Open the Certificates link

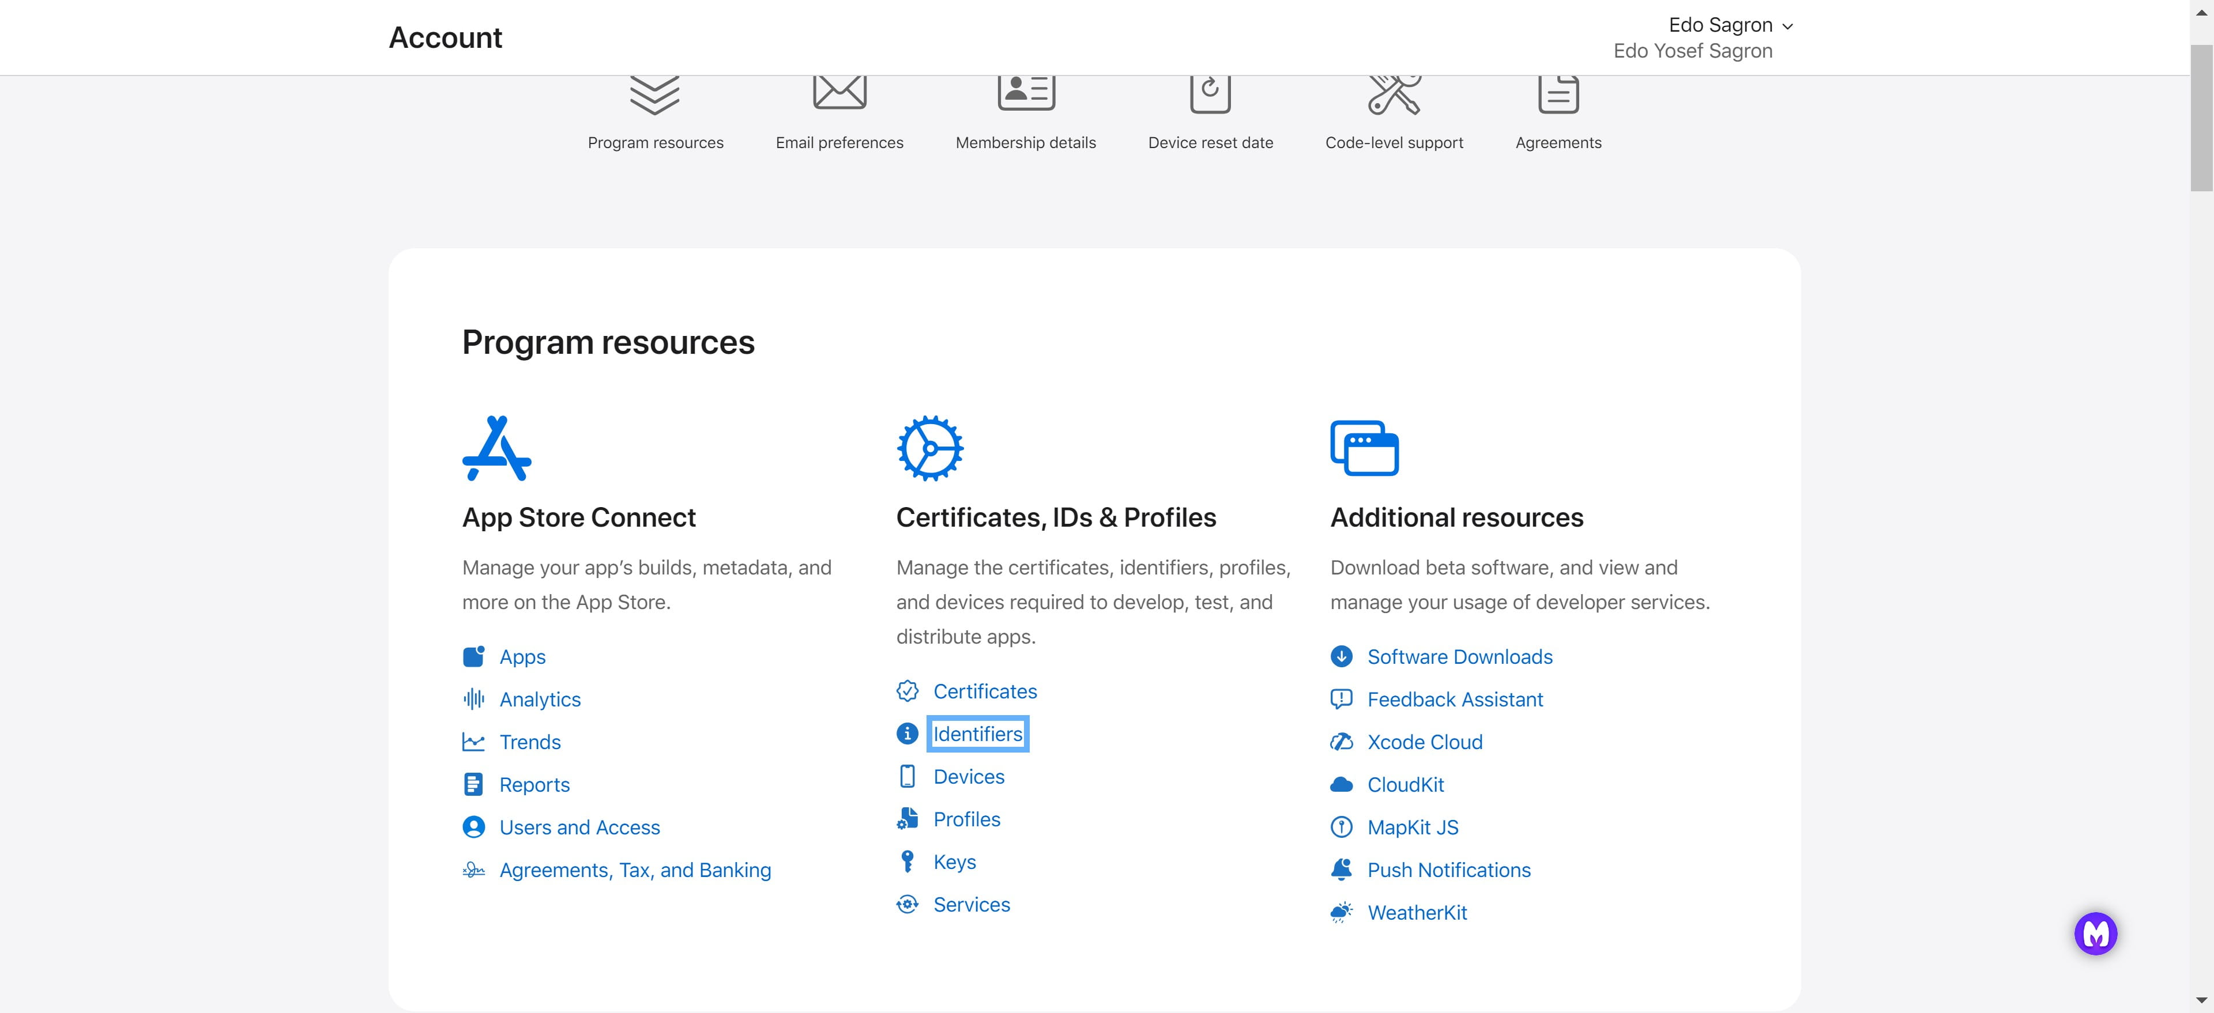coord(984,691)
